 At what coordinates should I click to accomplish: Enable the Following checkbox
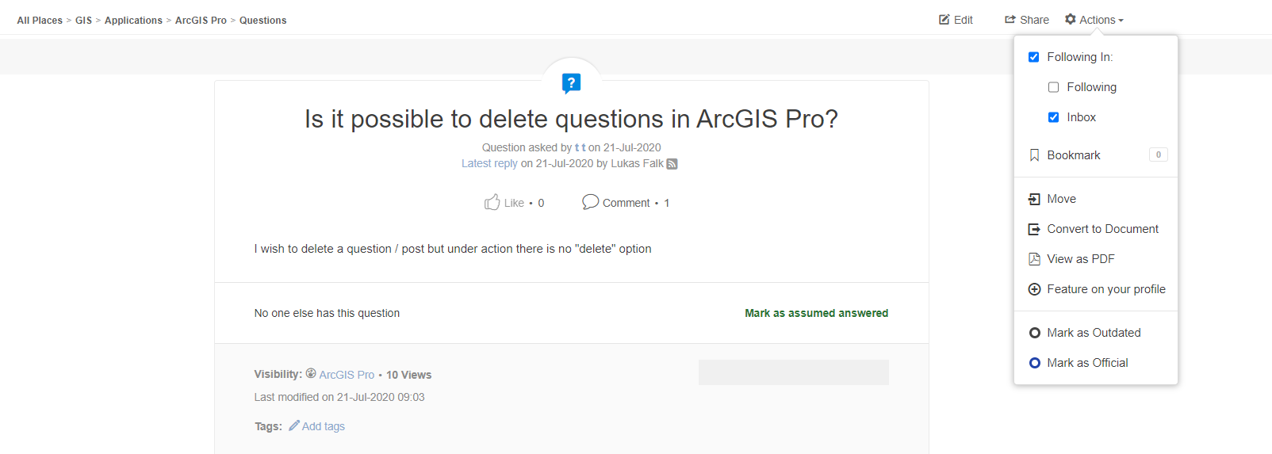pyautogui.click(x=1053, y=87)
